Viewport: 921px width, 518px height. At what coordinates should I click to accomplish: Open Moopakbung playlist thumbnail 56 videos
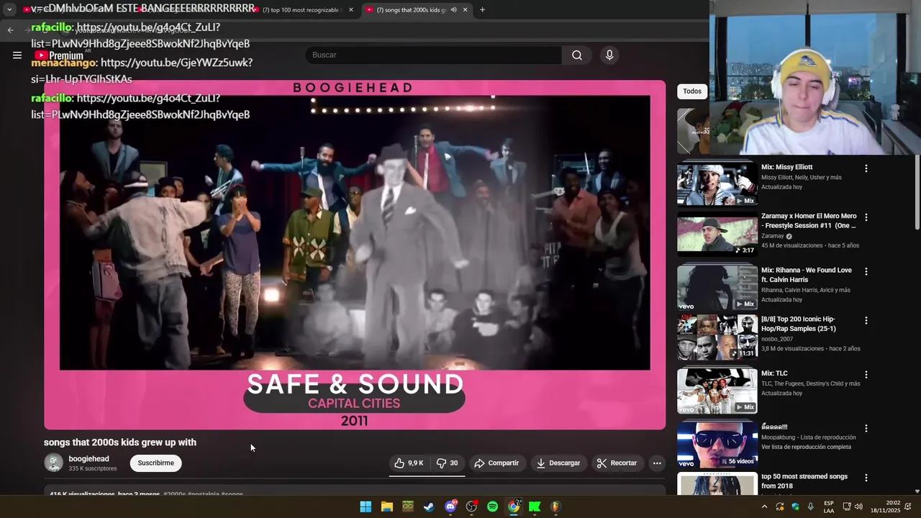point(717,445)
